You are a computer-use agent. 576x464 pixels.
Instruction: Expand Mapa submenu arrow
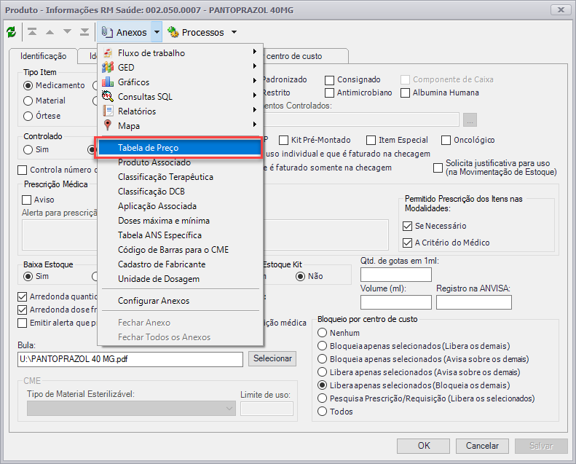click(255, 125)
